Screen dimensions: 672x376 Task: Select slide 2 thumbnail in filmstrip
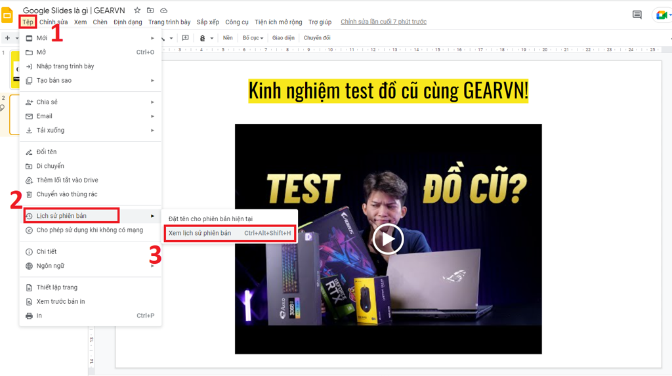click(x=14, y=115)
